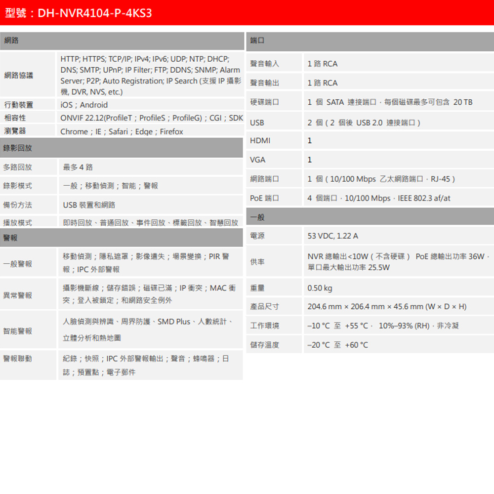
Task: Click the iOS；Android value
Action: (x=84, y=105)
